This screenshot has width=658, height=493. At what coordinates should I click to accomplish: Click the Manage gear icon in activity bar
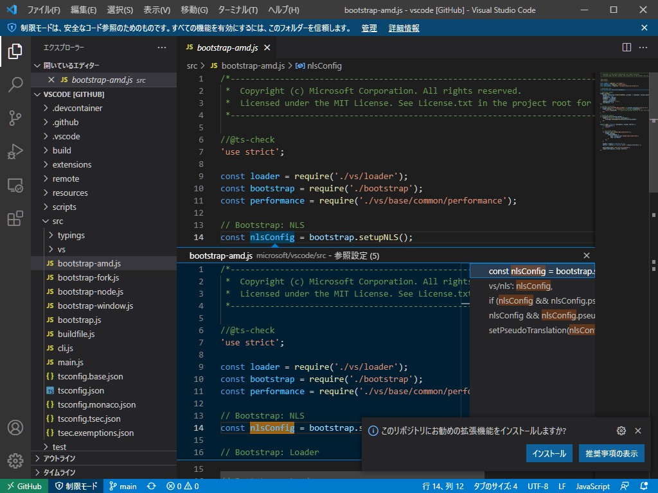[x=15, y=460]
